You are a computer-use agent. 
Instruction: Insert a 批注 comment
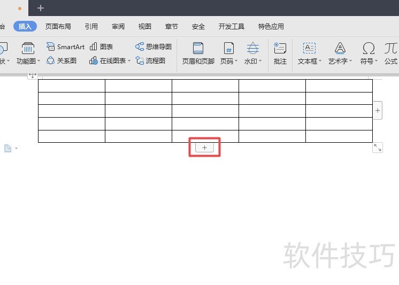pos(280,53)
